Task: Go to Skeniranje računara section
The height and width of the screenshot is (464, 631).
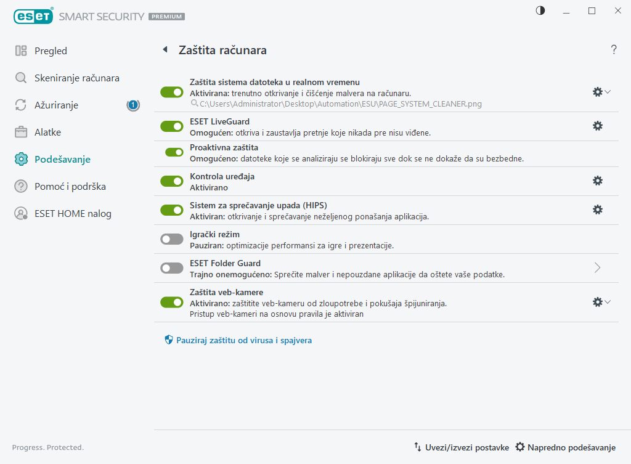Action: coord(76,78)
